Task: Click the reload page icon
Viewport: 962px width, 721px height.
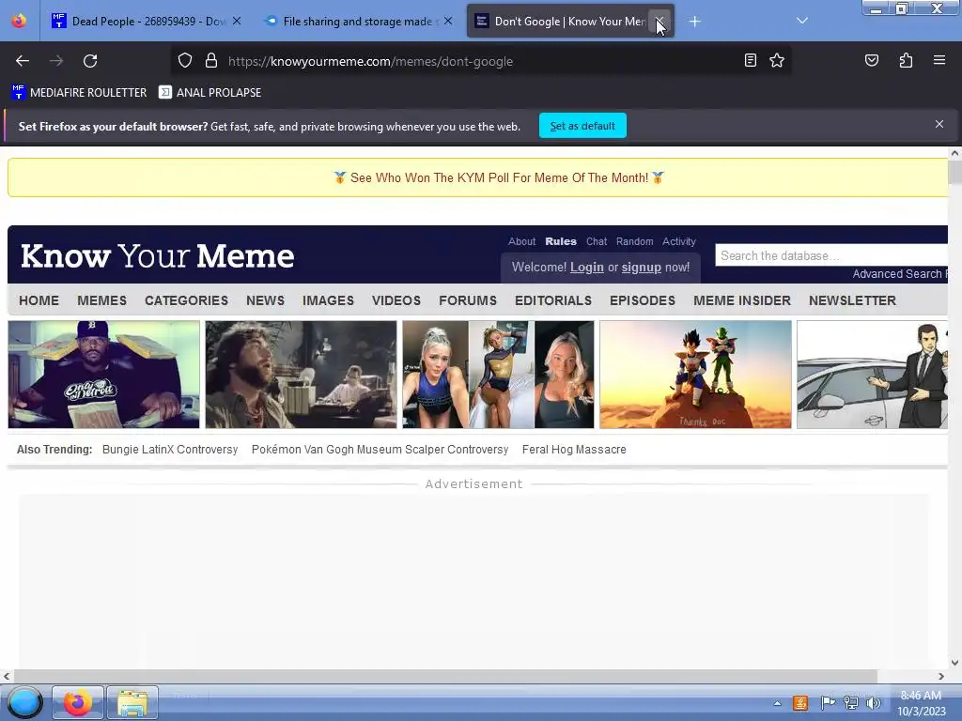Action: click(x=90, y=61)
